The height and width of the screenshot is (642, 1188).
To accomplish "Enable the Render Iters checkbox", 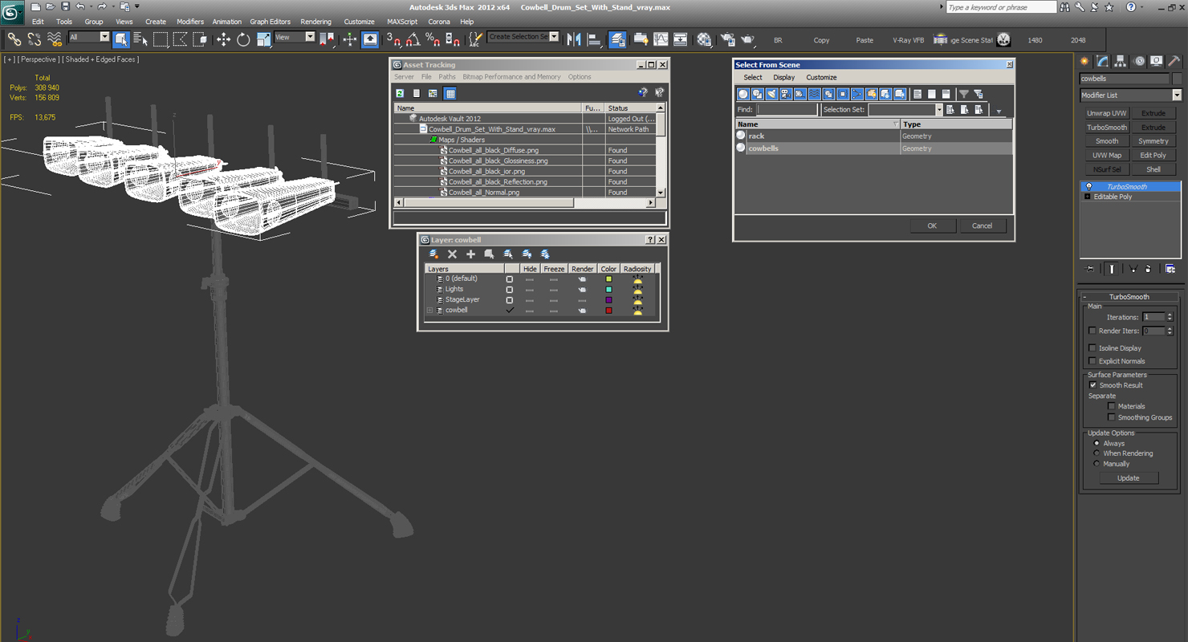I will (1092, 331).
